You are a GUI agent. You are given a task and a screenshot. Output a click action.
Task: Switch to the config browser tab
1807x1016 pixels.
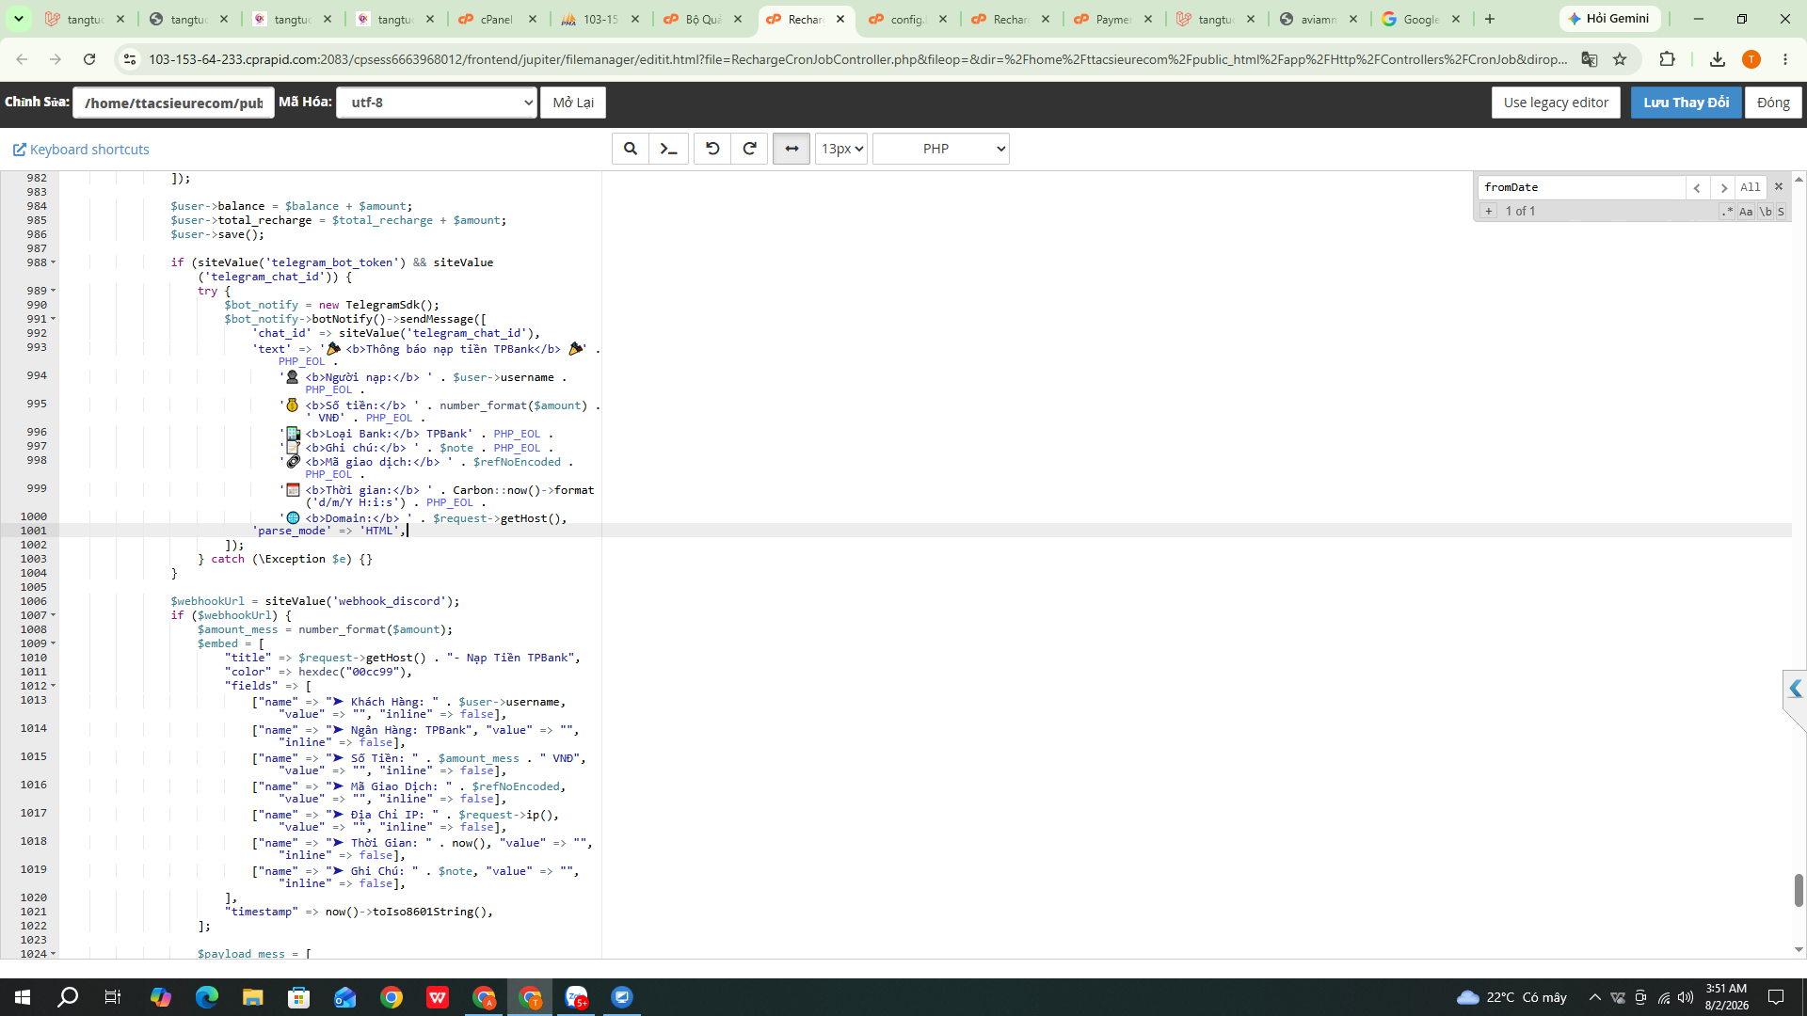click(907, 19)
